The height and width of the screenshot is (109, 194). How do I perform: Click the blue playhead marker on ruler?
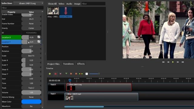(x=70, y=81)
